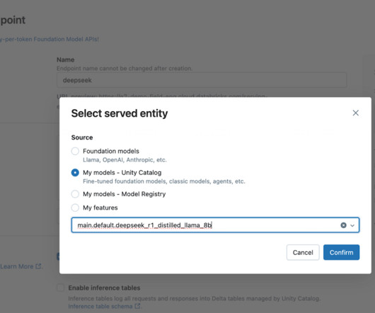Choose My models - Model Registry option

[x=75, y=194]
